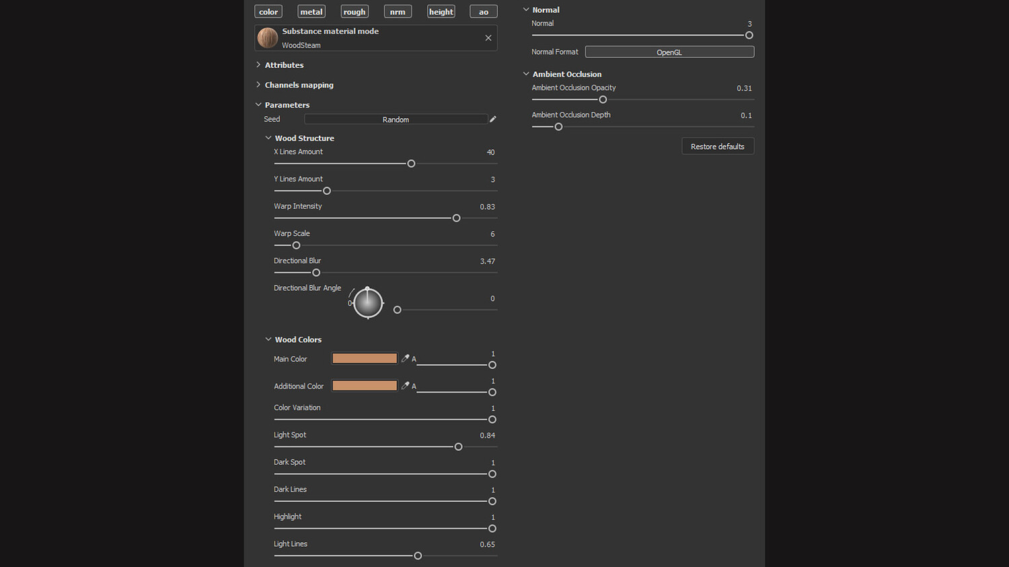
Task: Close the Substance material mode panel
Action: [488, 38]
